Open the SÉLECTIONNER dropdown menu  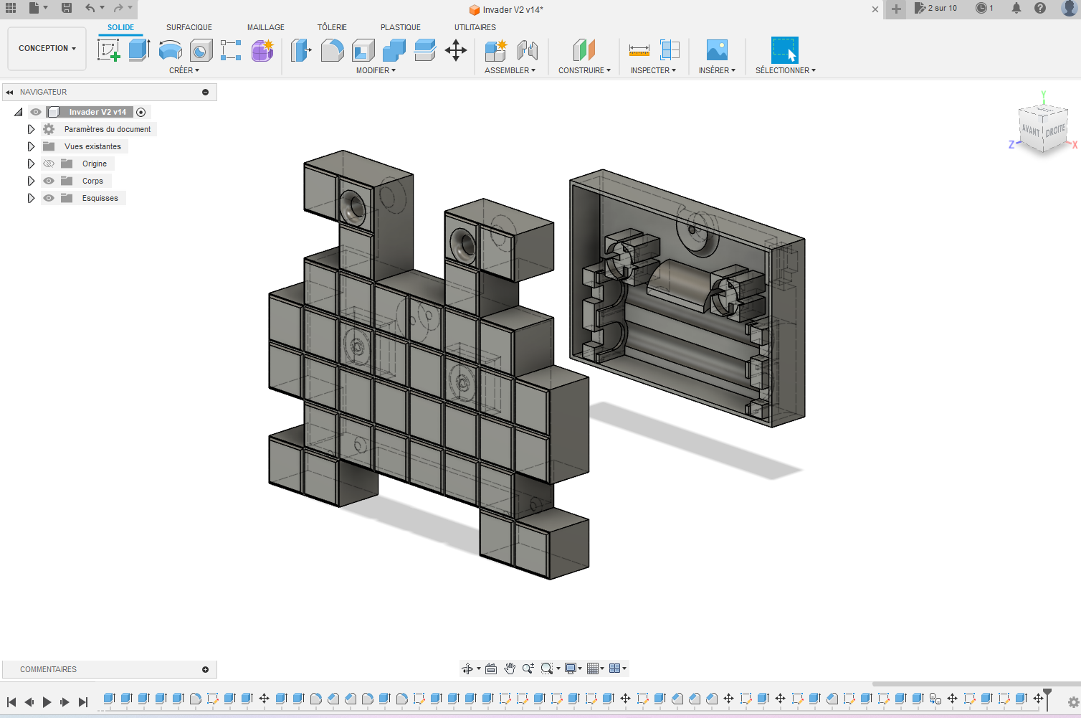click(x=785, y=70)
